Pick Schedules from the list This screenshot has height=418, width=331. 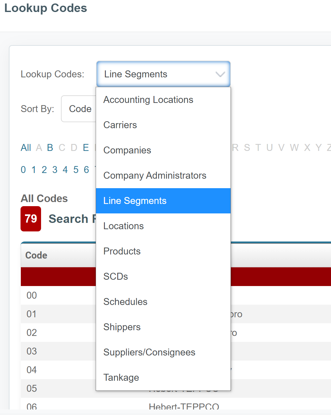(x=125, y=302)
